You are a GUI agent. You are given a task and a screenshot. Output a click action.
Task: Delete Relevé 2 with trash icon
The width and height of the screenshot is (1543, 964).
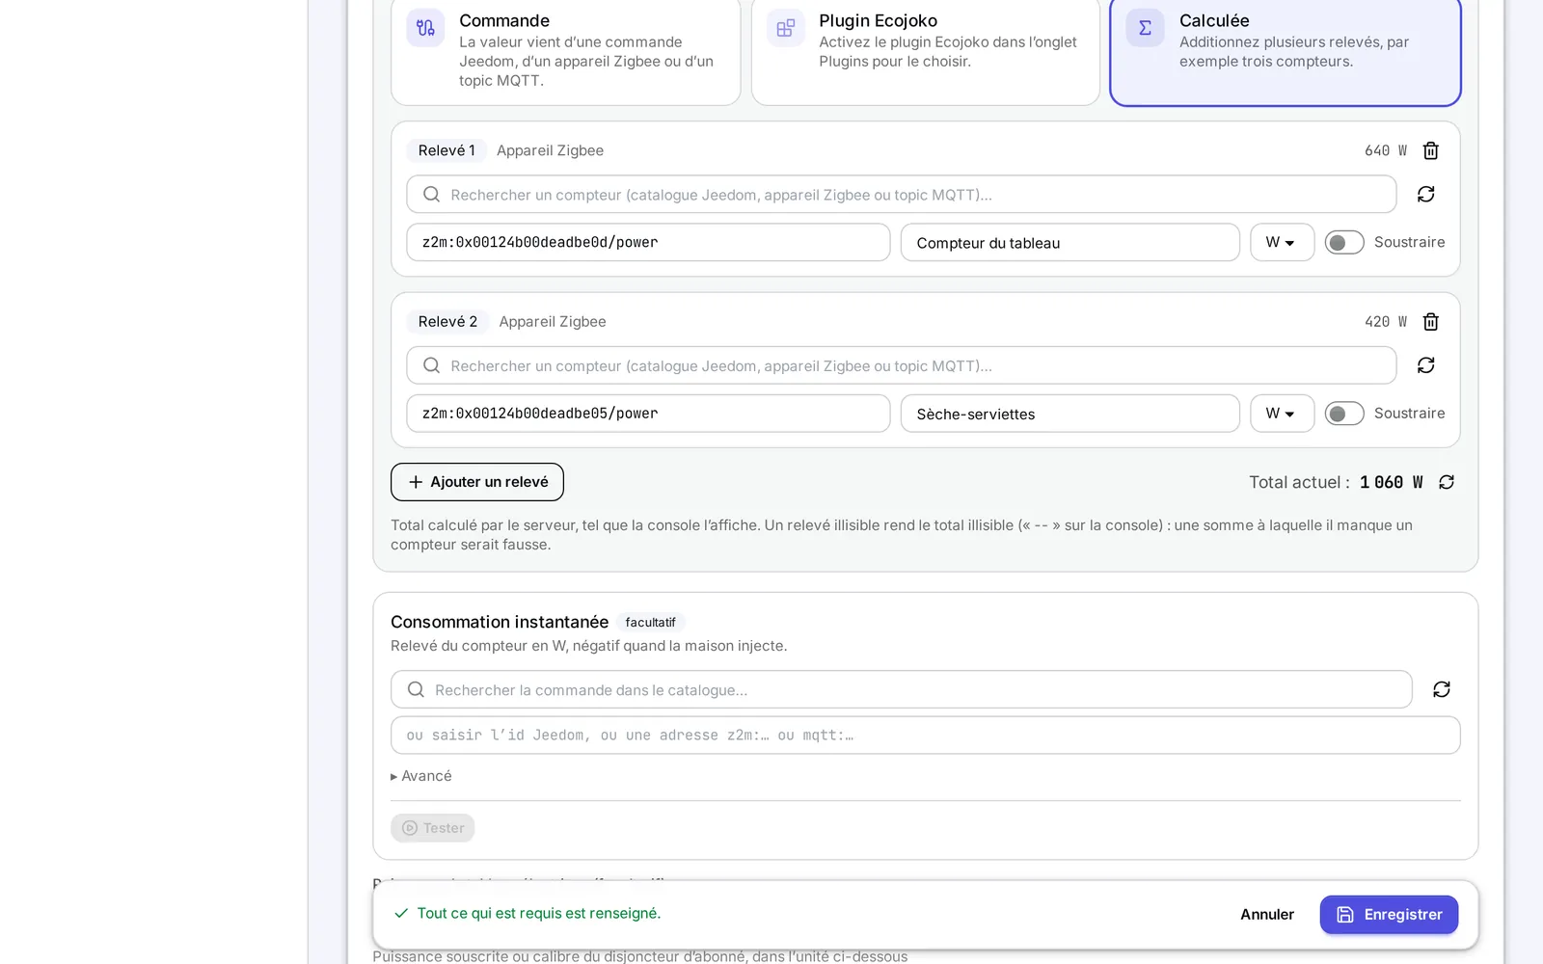click(x=1431, y=322)
